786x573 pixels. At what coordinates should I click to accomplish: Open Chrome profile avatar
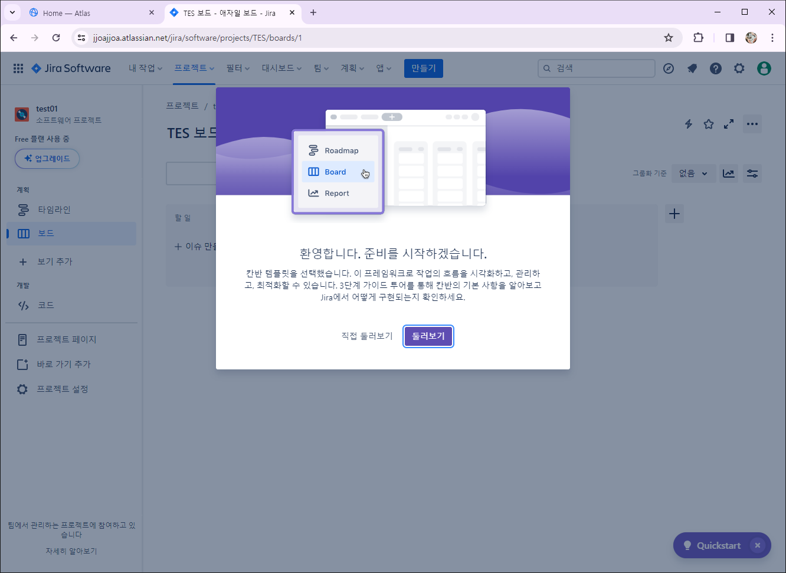coord(751,38)
